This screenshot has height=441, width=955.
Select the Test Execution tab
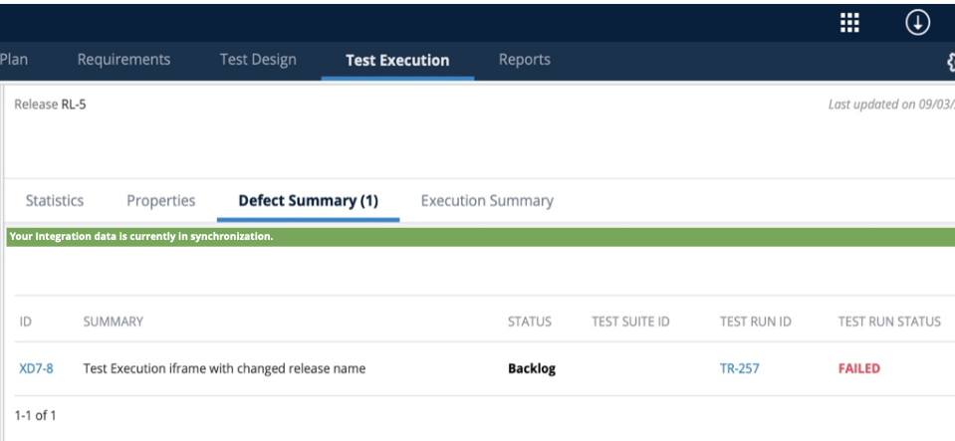397,61
